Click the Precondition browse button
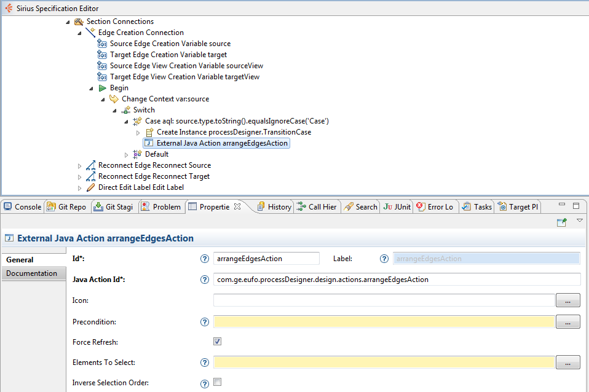This screenshot has height=392, width=589. [x=567, y=322]
